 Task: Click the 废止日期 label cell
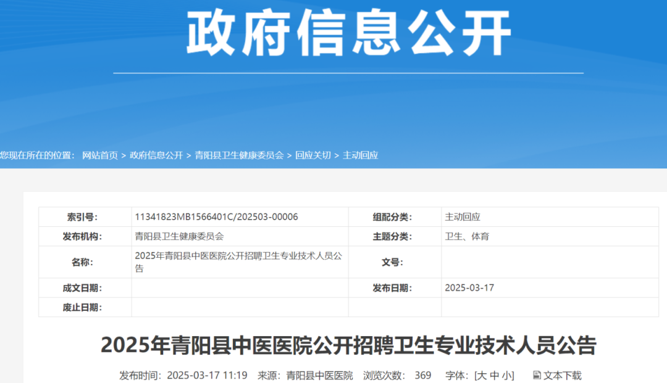85,307
